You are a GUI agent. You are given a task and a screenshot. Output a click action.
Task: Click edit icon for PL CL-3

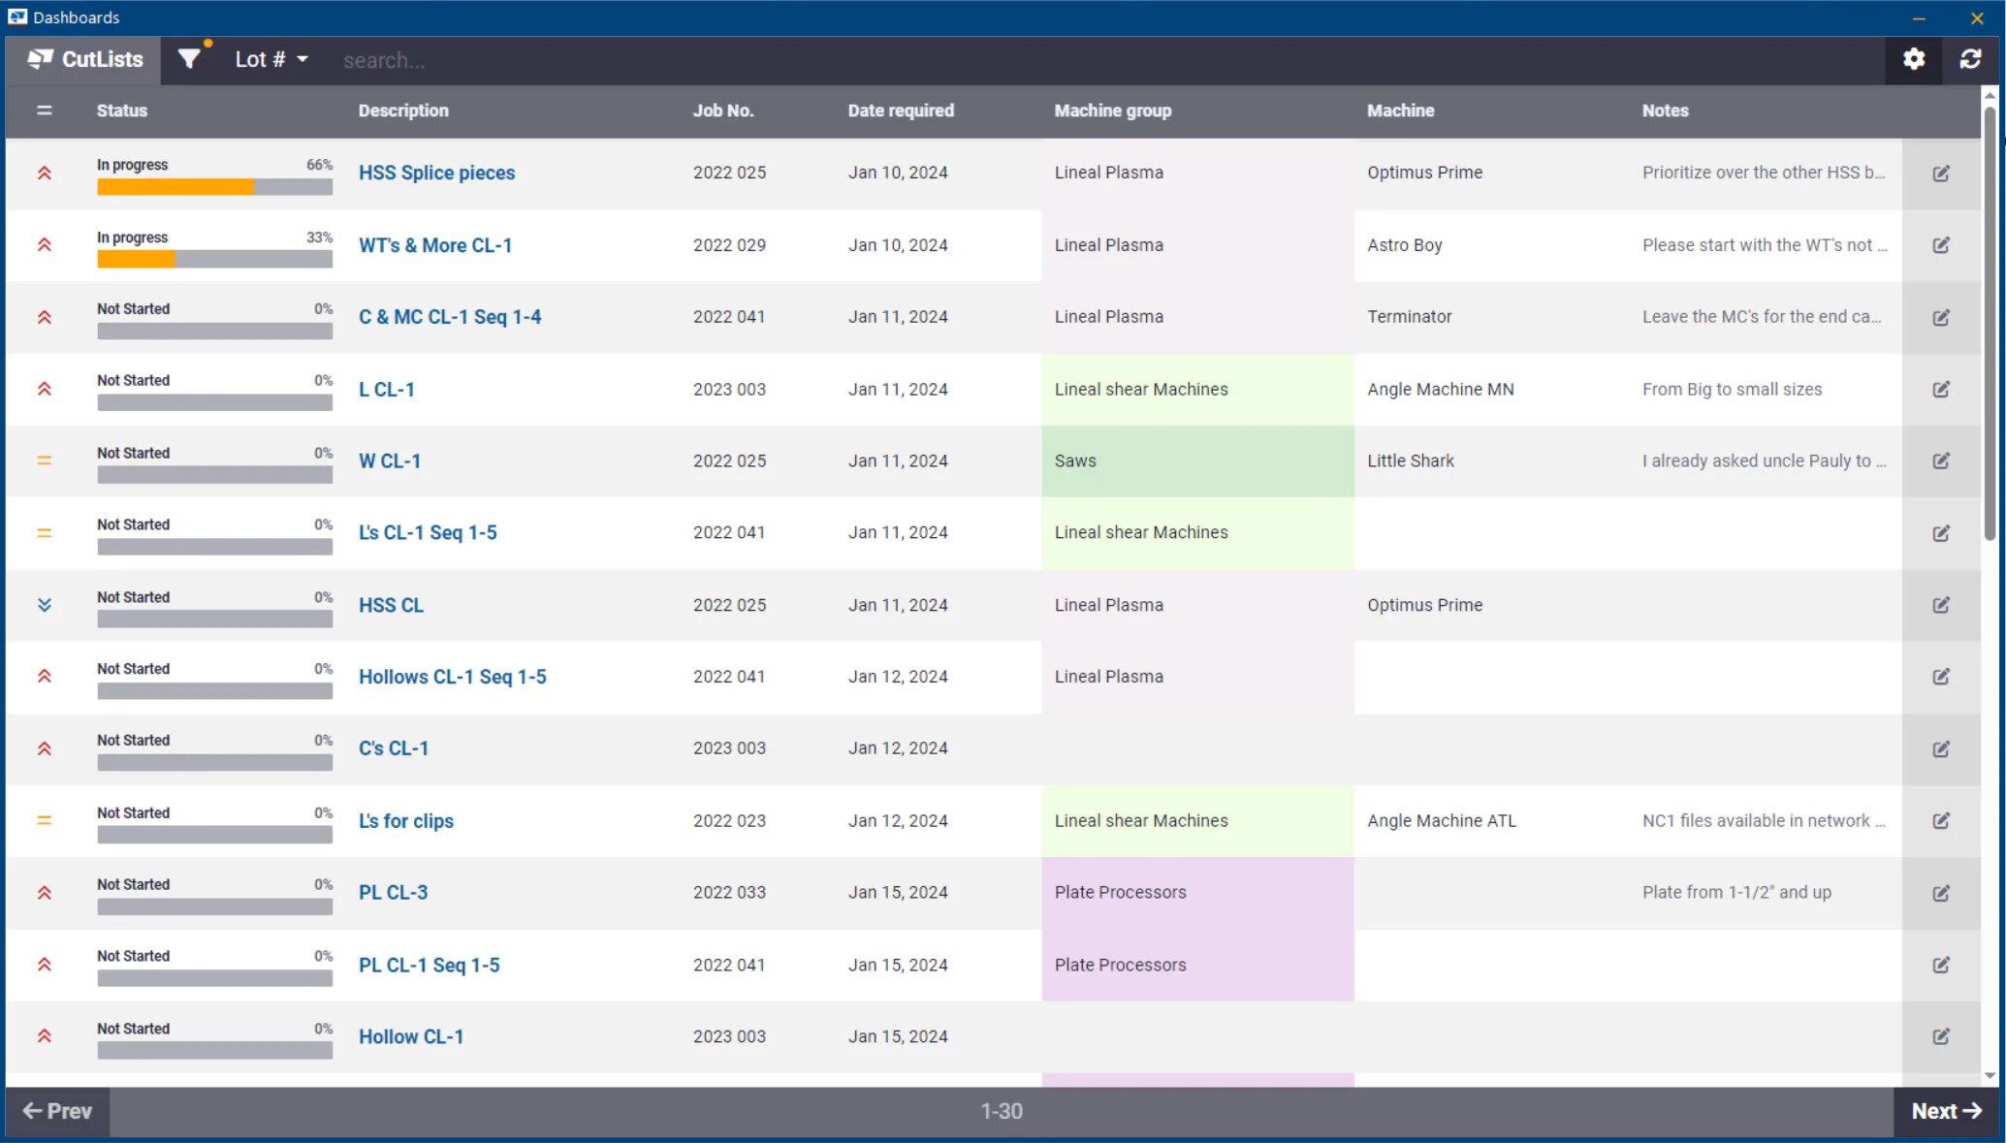1941,893
